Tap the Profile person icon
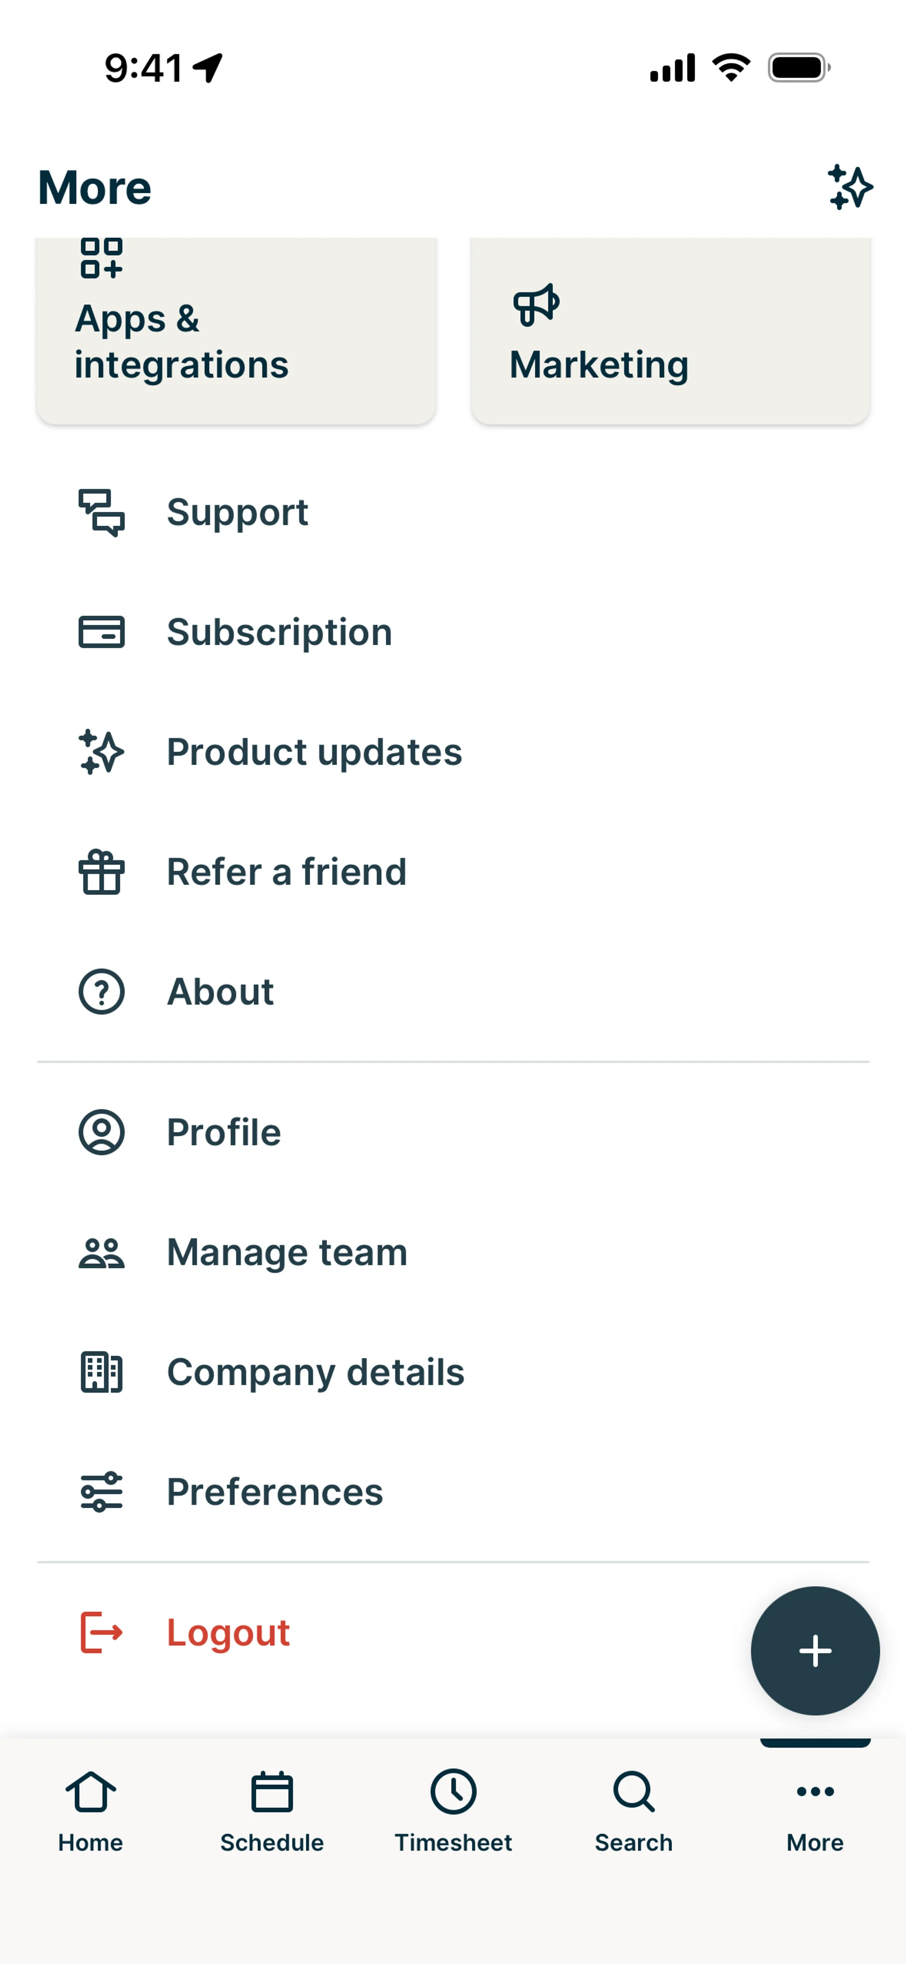This screenshot has height=1964, width=906. (x=101, y=1132)
